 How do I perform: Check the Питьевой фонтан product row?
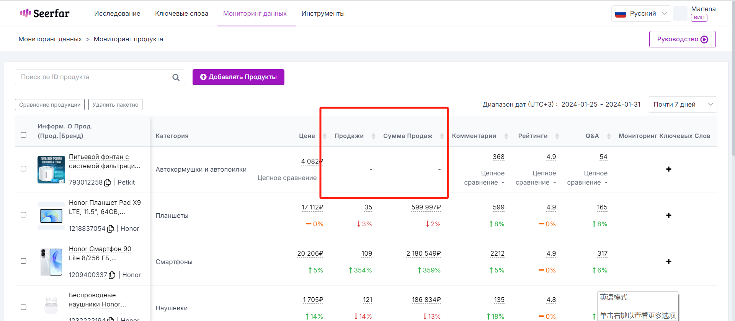[x=23, y=169]
